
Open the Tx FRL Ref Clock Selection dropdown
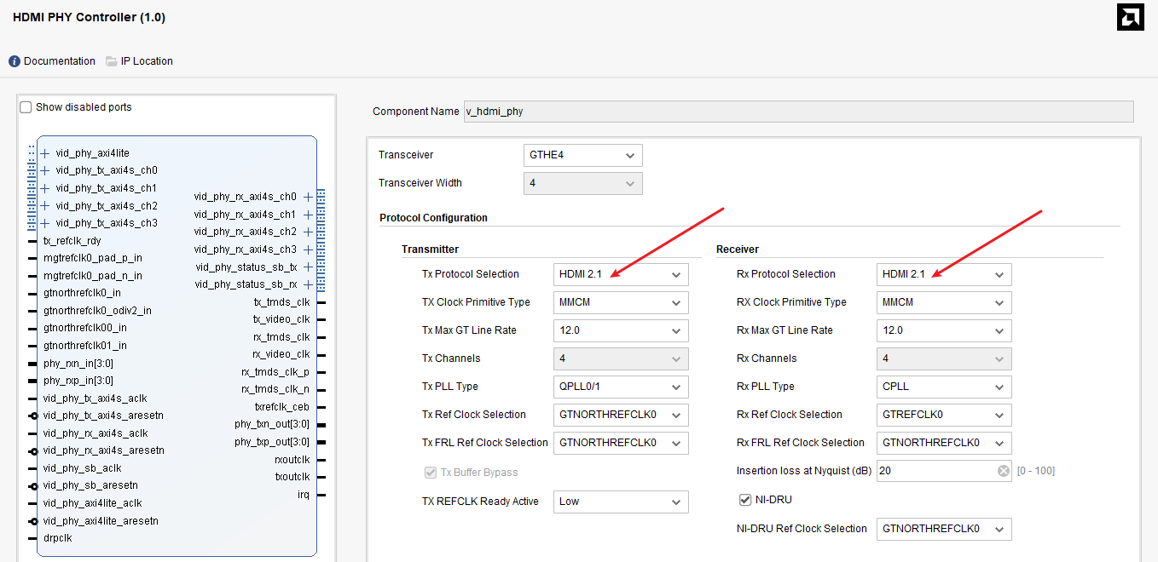point(621,443)
